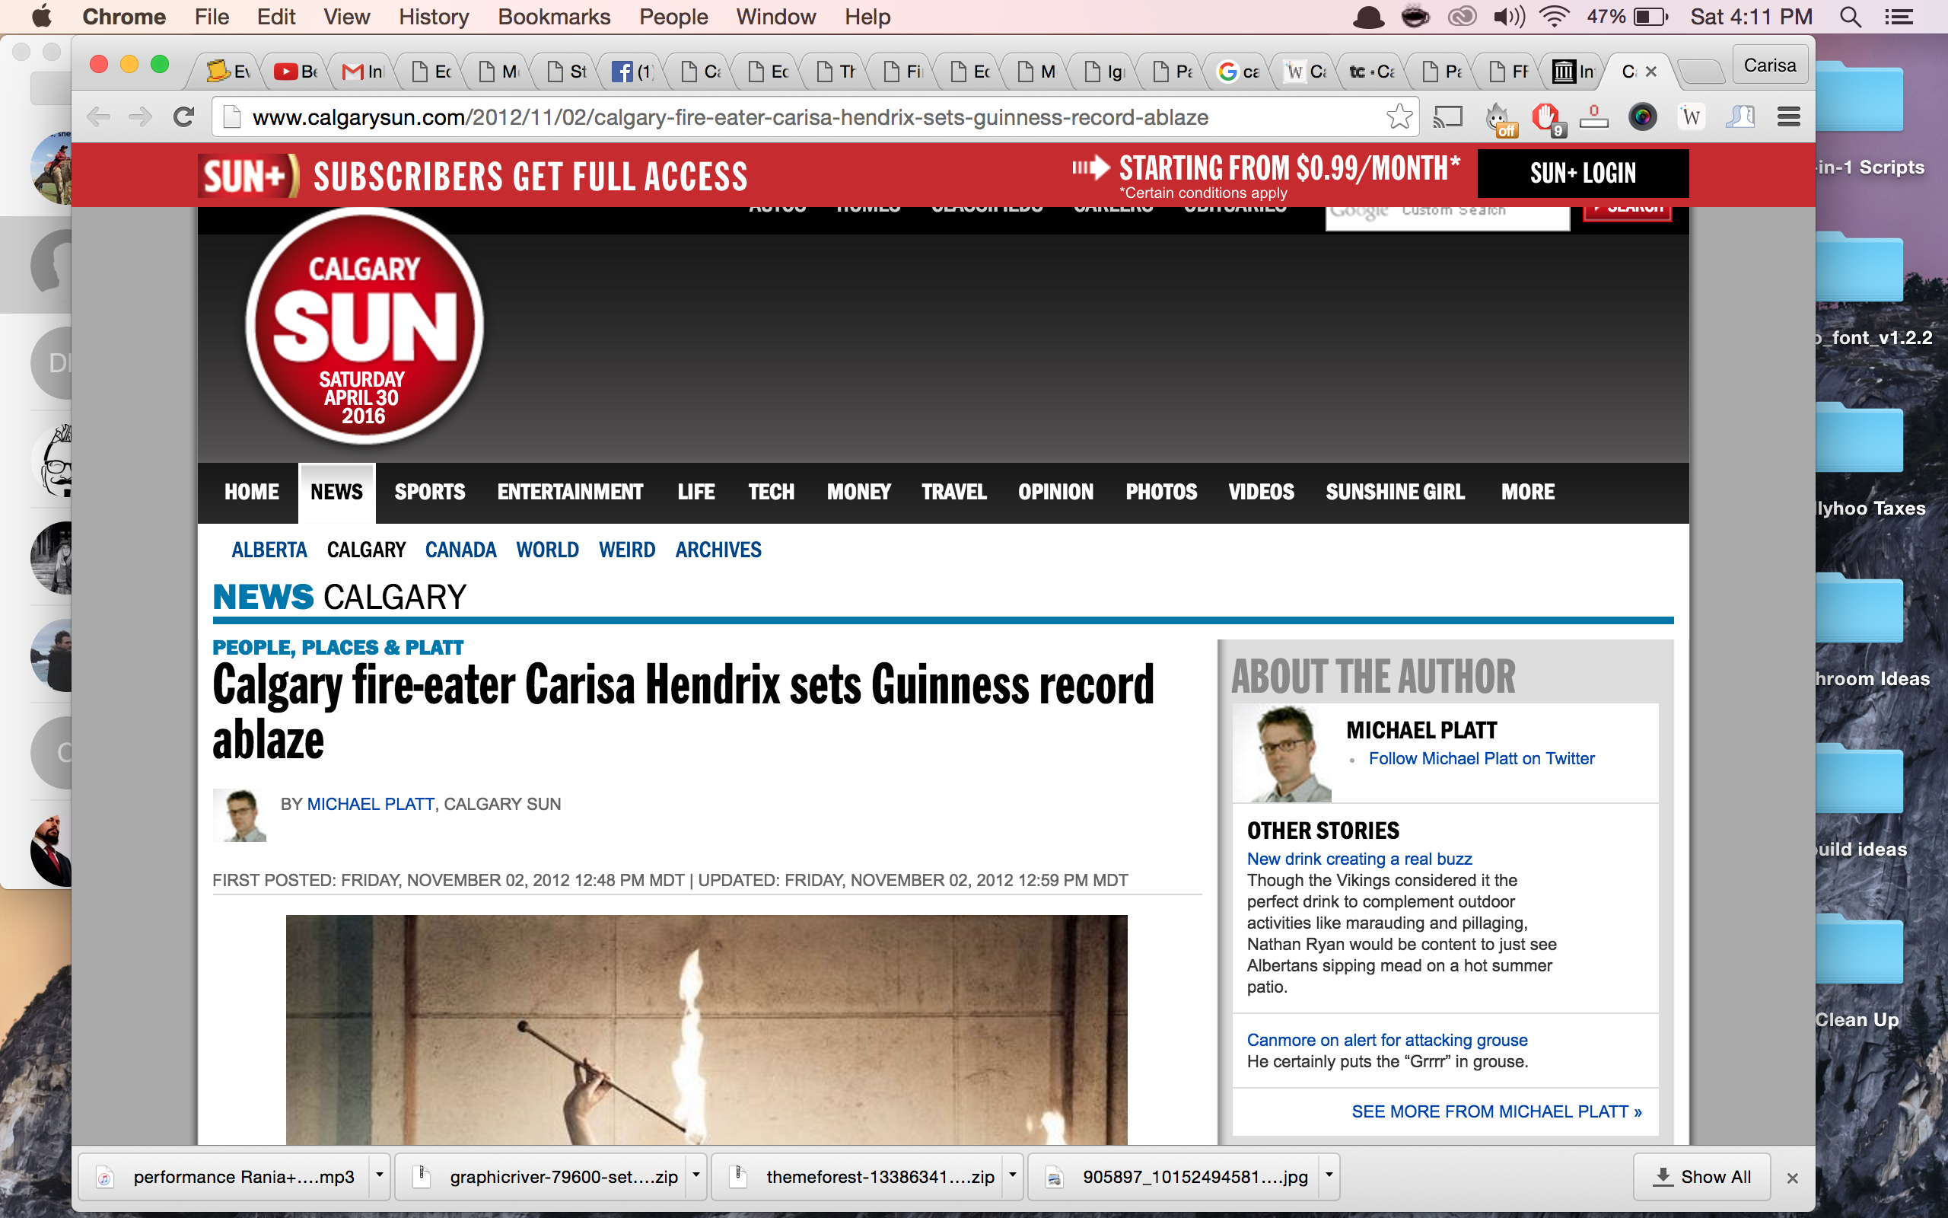Click the volume icon in menu bar
Viewport: 1948px width, 1218px height.
[x=1508, y=17]
